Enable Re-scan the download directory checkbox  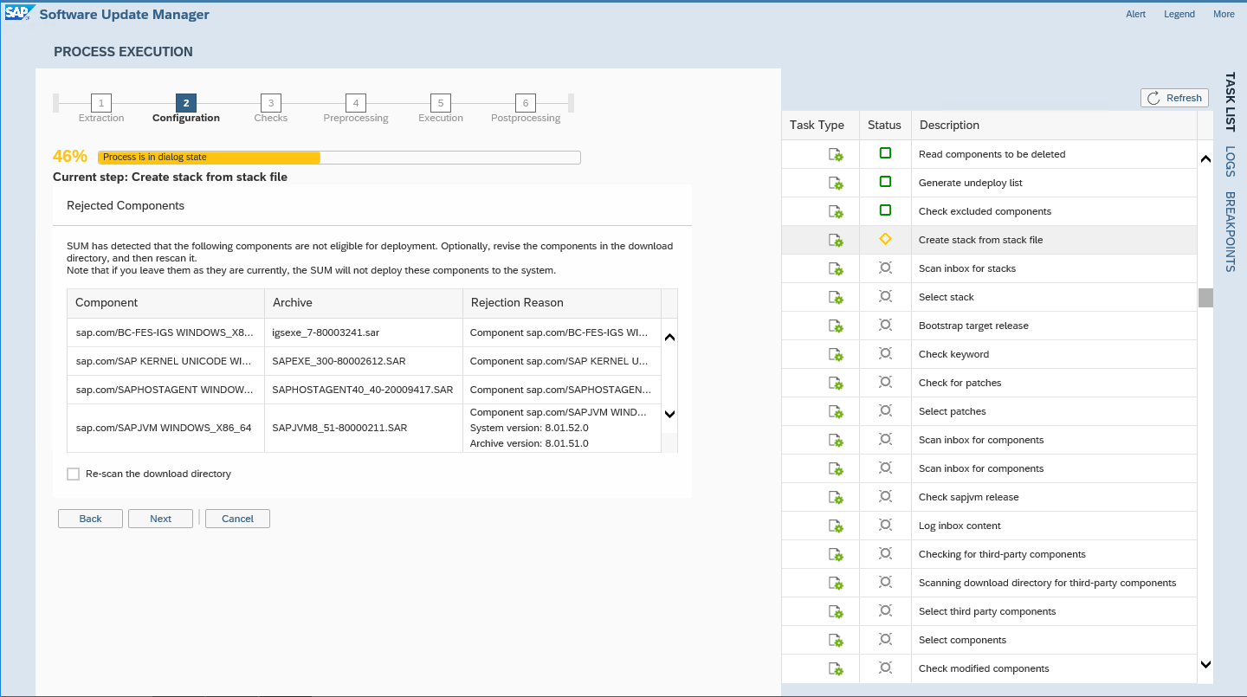tap(73, 474)
